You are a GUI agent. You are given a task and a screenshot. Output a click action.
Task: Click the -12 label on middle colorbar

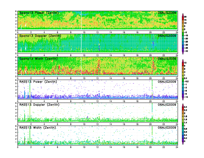pos(186,97)
